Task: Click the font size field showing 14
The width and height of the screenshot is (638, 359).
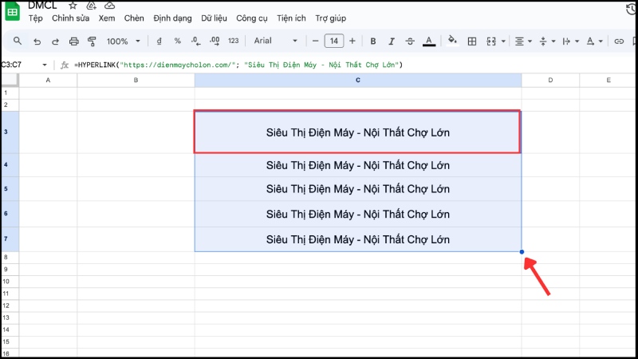Action: coord(334,41)
